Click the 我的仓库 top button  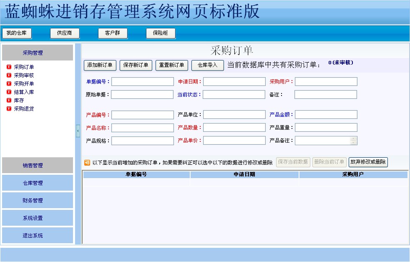coord(17,33)
